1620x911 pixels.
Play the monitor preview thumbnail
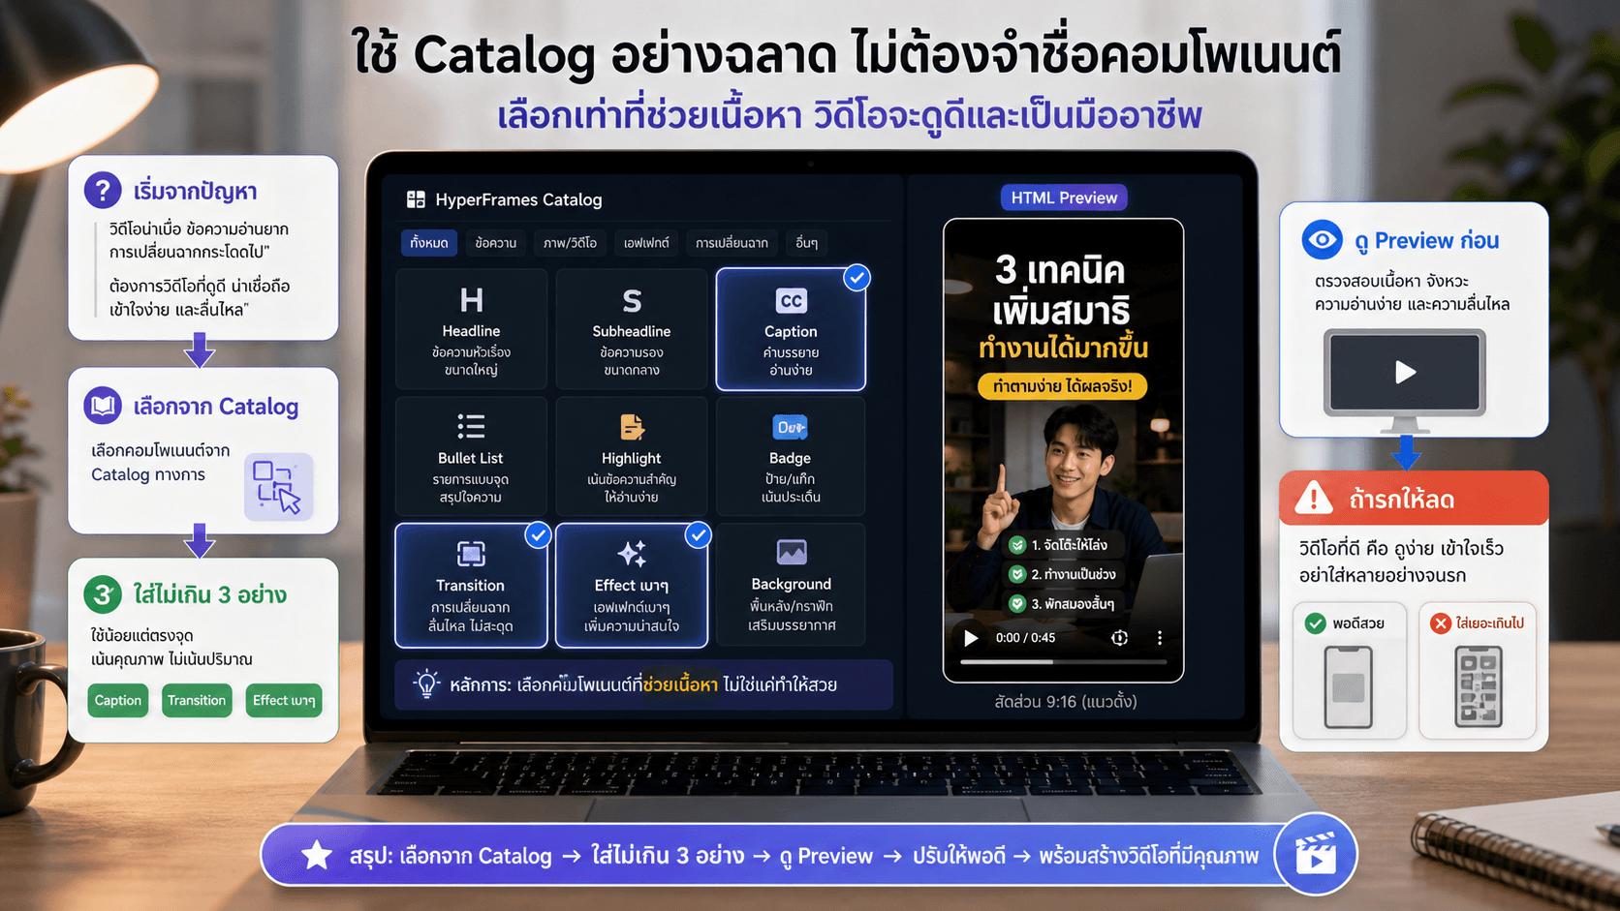[1405, 373]
